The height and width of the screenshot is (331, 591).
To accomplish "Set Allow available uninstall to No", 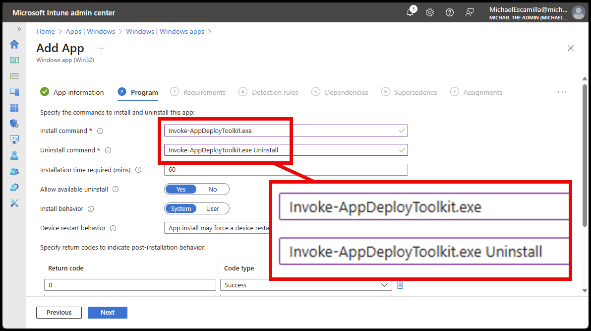I will [x=212, y=189].
